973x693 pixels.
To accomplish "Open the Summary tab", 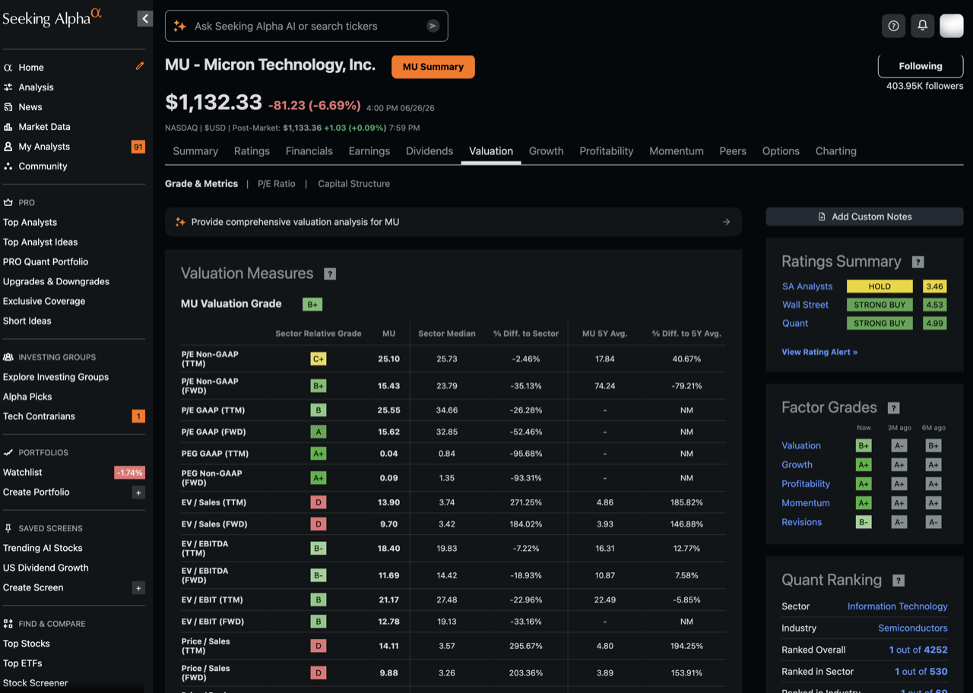I will [x=195, y=151].
